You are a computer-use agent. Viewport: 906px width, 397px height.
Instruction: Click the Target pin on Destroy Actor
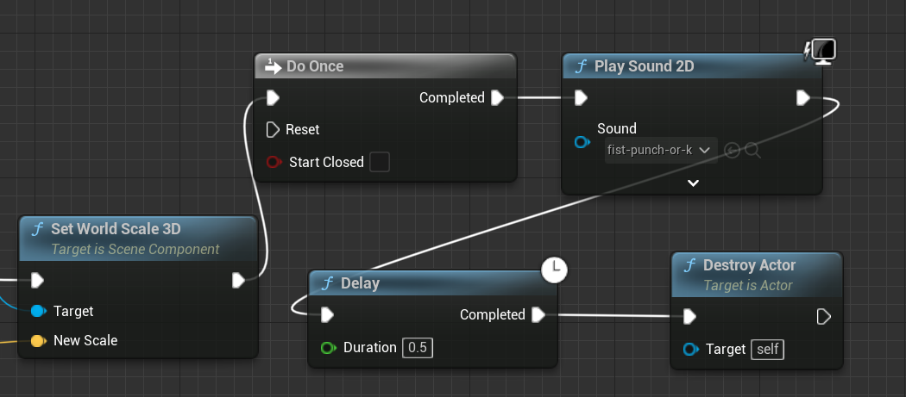(691, 350)
